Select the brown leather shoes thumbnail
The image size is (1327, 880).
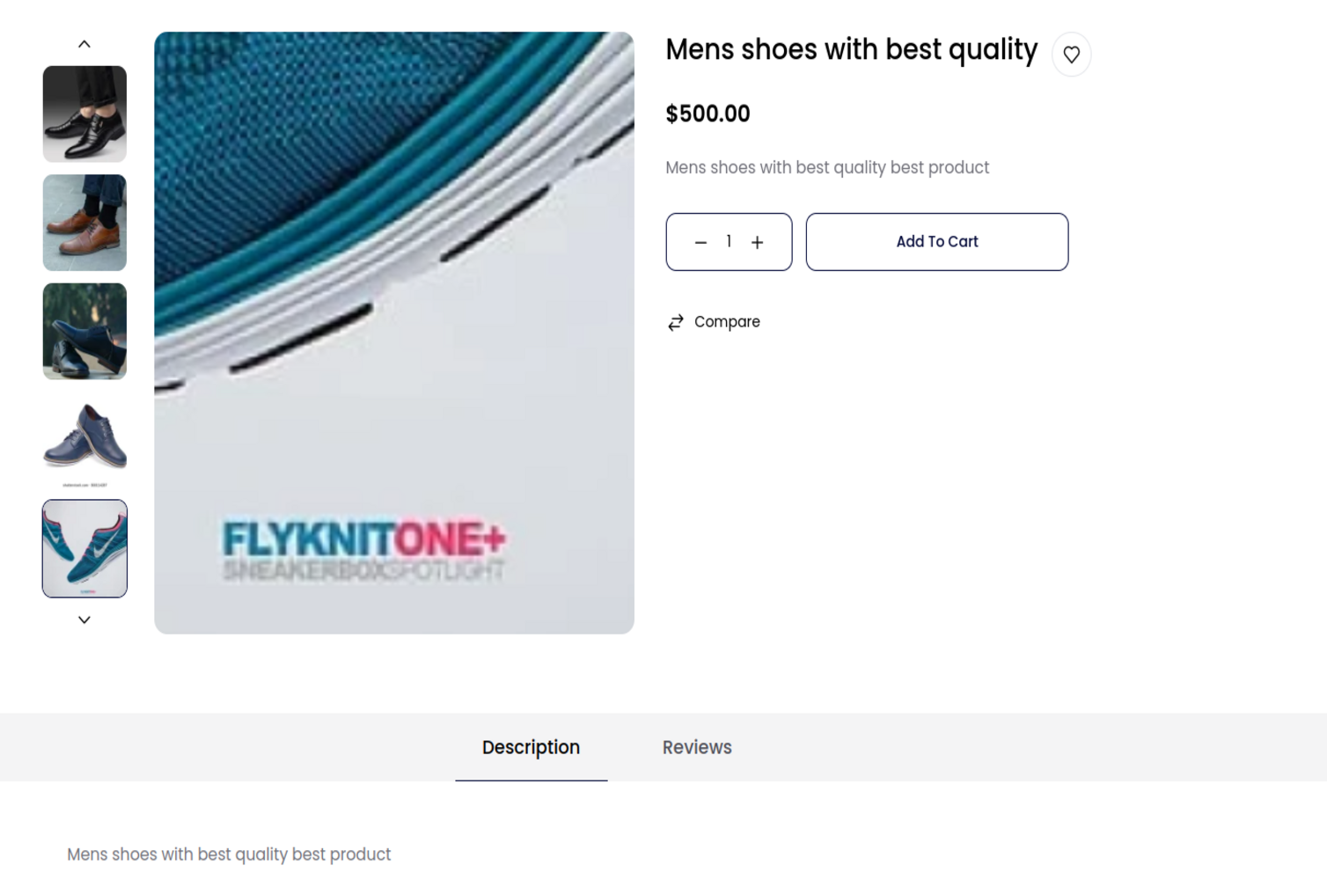(x=84, y=223)
